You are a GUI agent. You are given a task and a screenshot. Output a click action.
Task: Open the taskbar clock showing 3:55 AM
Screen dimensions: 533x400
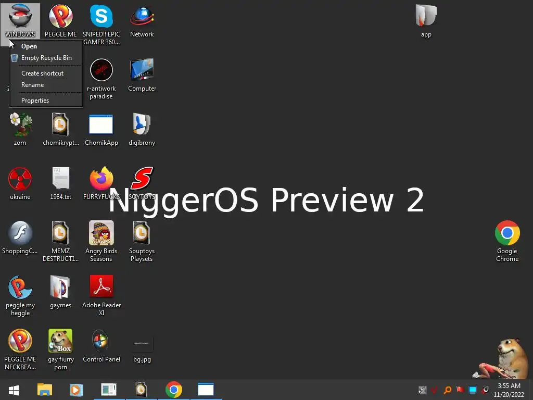[509, 390]
